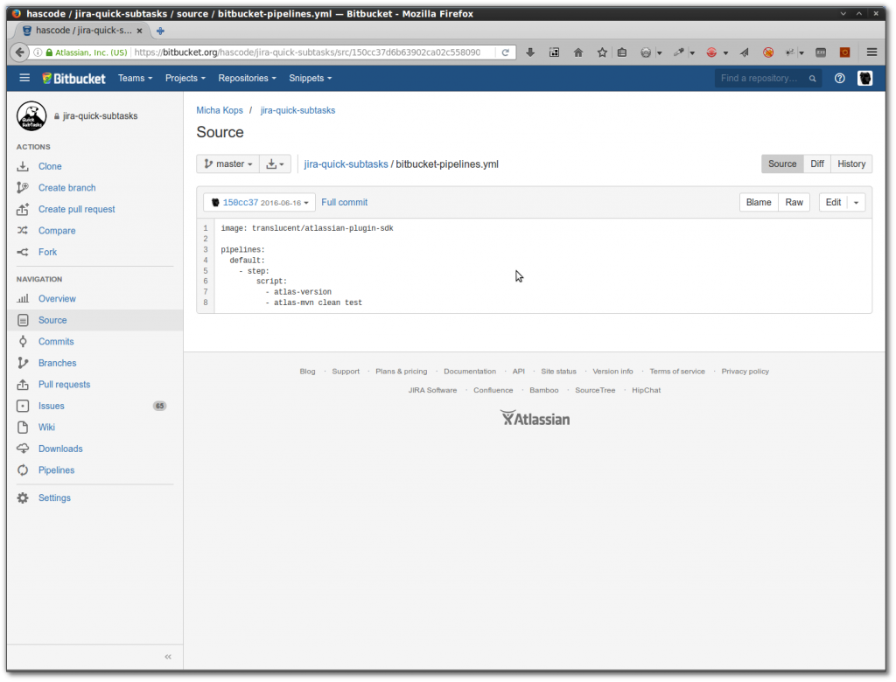Click the profile avatar in the top bar
This screenshot has height=682, width=896.
click(864, 78)
